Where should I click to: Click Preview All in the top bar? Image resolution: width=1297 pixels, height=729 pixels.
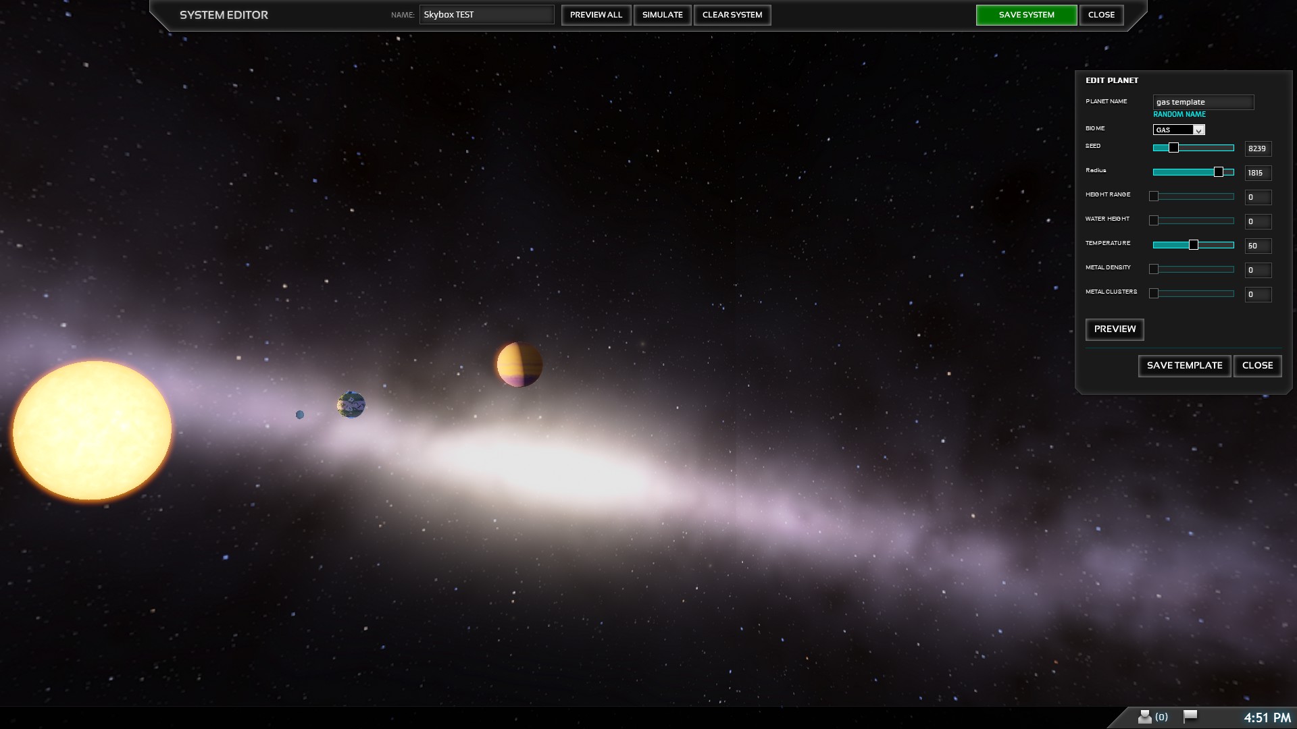pos(596,15)
